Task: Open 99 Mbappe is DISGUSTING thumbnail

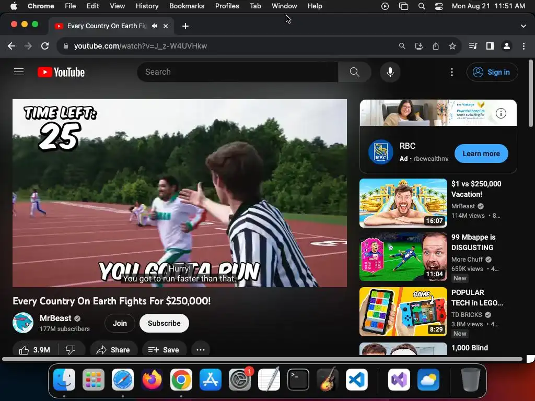Action: pos(403,256)
